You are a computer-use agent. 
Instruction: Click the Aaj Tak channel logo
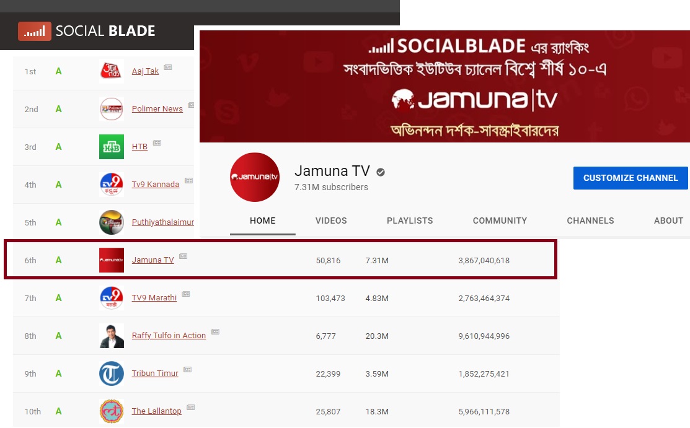coord(112,71)
